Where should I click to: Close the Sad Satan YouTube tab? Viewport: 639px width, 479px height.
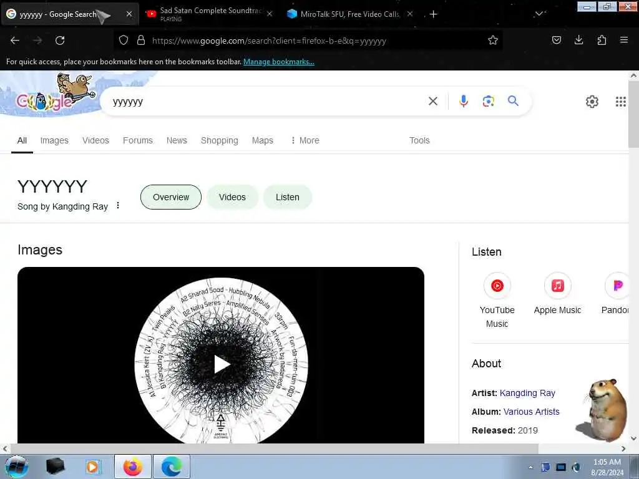pos(270,14)
